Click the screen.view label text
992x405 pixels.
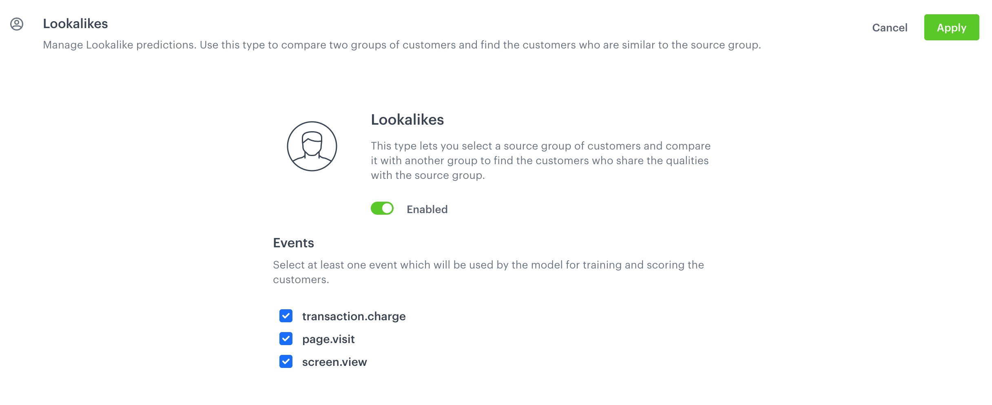[x=334, y=361]
